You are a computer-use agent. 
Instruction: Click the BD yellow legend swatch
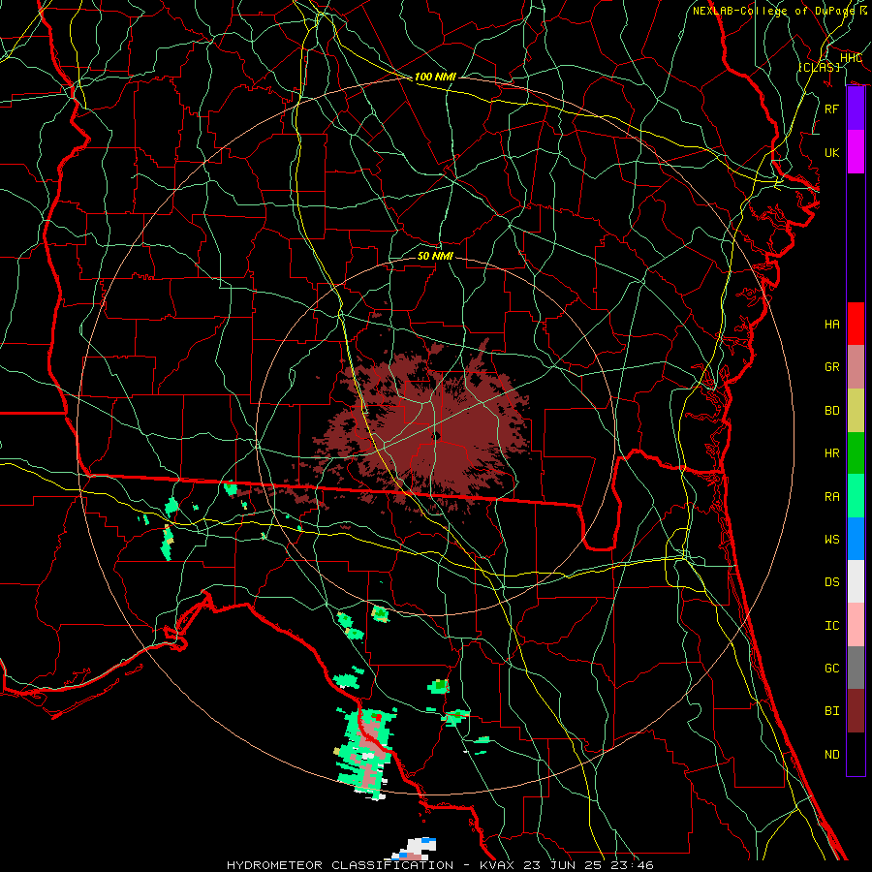point(856,410)
